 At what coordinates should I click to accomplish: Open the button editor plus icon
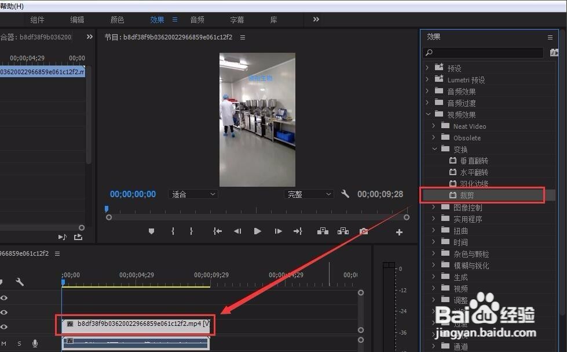tap(399, 232)
